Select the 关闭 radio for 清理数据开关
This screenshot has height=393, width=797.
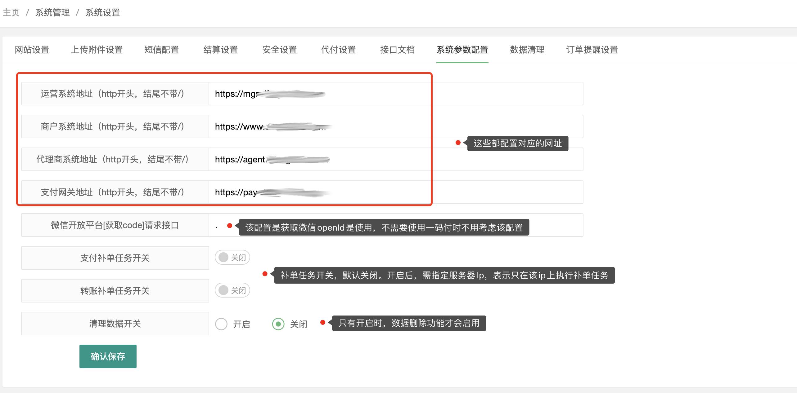(278, 324)
